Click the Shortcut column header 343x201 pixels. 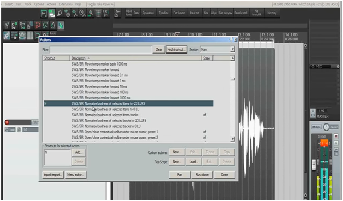56,58
